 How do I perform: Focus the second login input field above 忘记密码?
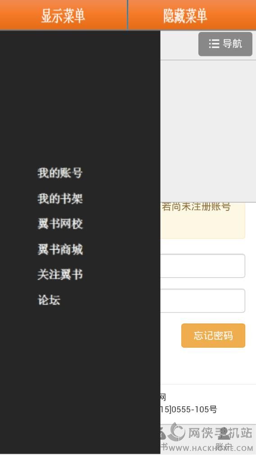coord(203,300)
